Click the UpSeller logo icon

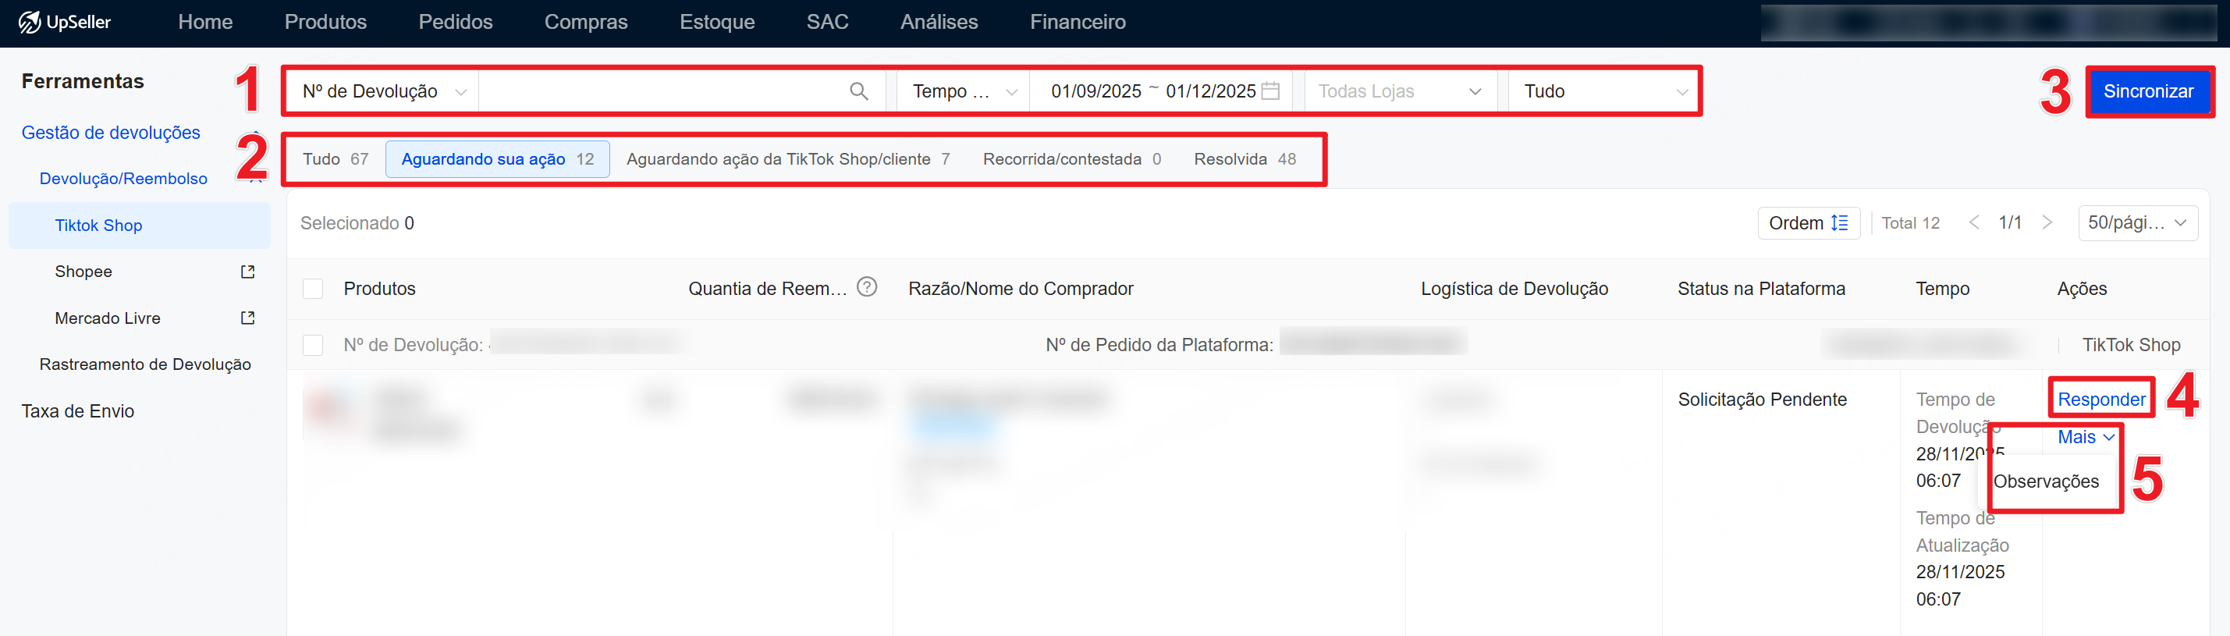[30, 22]
